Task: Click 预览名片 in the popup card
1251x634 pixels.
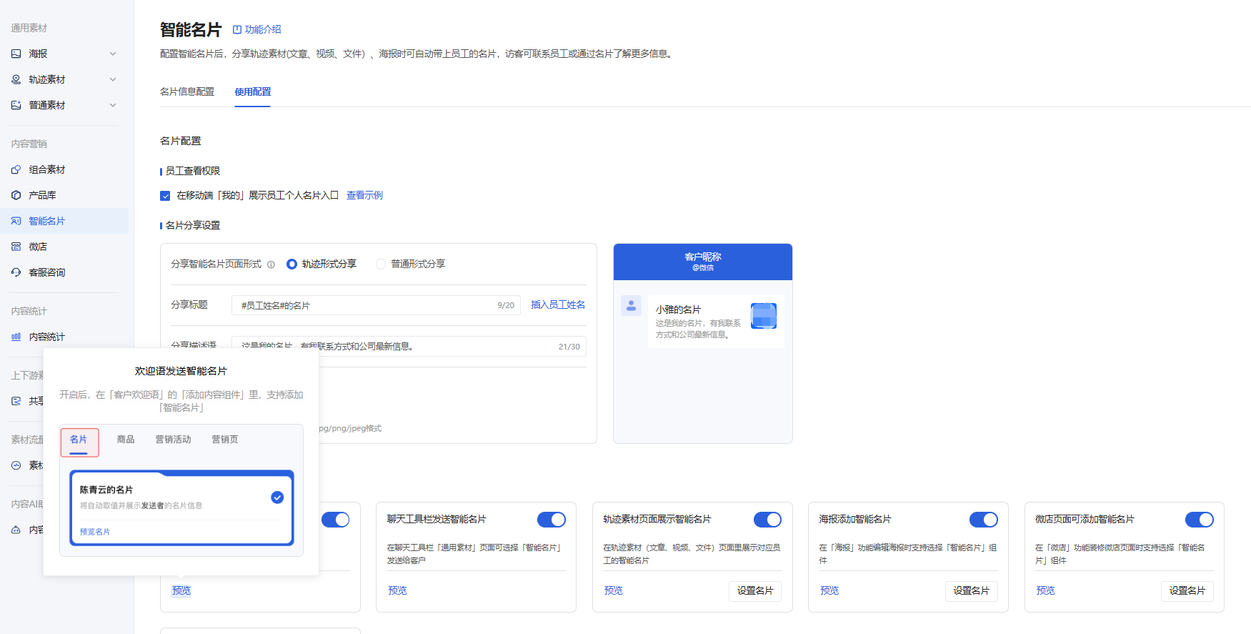Action: (95, 532)
